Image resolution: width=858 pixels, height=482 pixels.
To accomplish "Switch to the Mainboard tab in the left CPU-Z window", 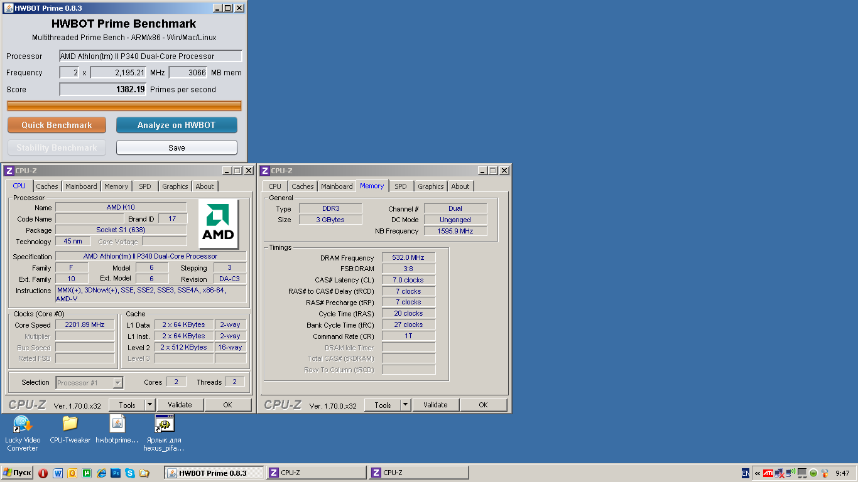I will pyautogui.click(x=82, y=186).
